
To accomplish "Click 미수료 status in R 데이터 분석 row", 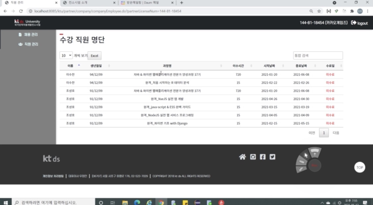I will pyautogui.click(x=330, y=83).
